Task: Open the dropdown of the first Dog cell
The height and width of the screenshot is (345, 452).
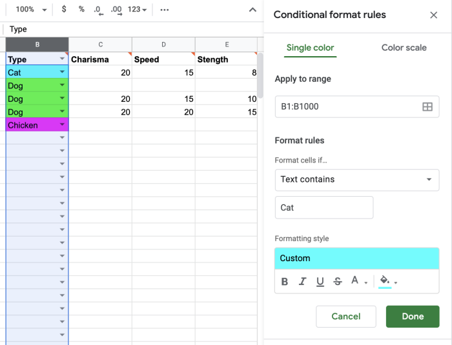Action: [x=62, y=85]
